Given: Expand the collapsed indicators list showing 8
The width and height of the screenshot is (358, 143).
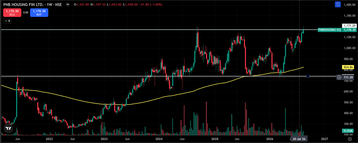Looking at the screenshot, I should coord(7,21).
